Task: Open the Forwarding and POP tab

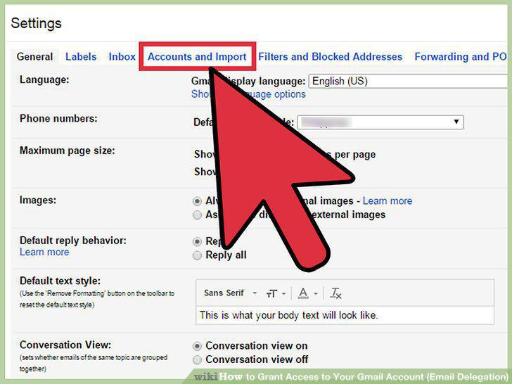Action: pyautogui.click(x=461, y=57)
